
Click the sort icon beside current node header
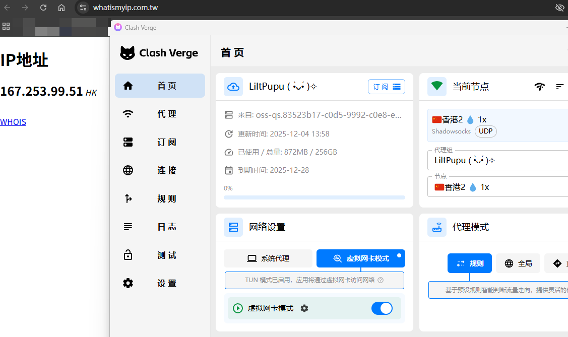[x=559, y=87]
